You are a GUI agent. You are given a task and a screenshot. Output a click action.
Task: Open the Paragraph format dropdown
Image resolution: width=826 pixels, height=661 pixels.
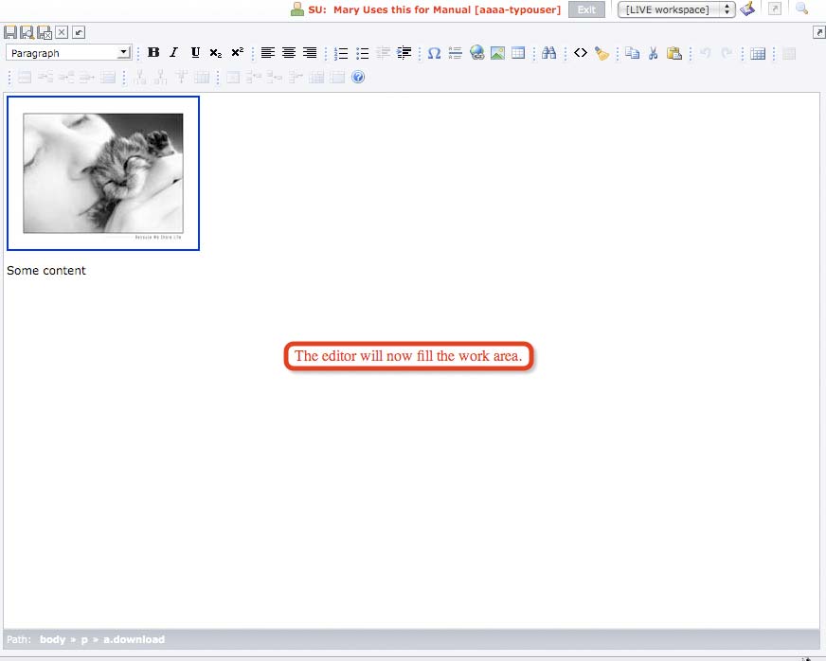pyautogui.click(x=124, y=53)
